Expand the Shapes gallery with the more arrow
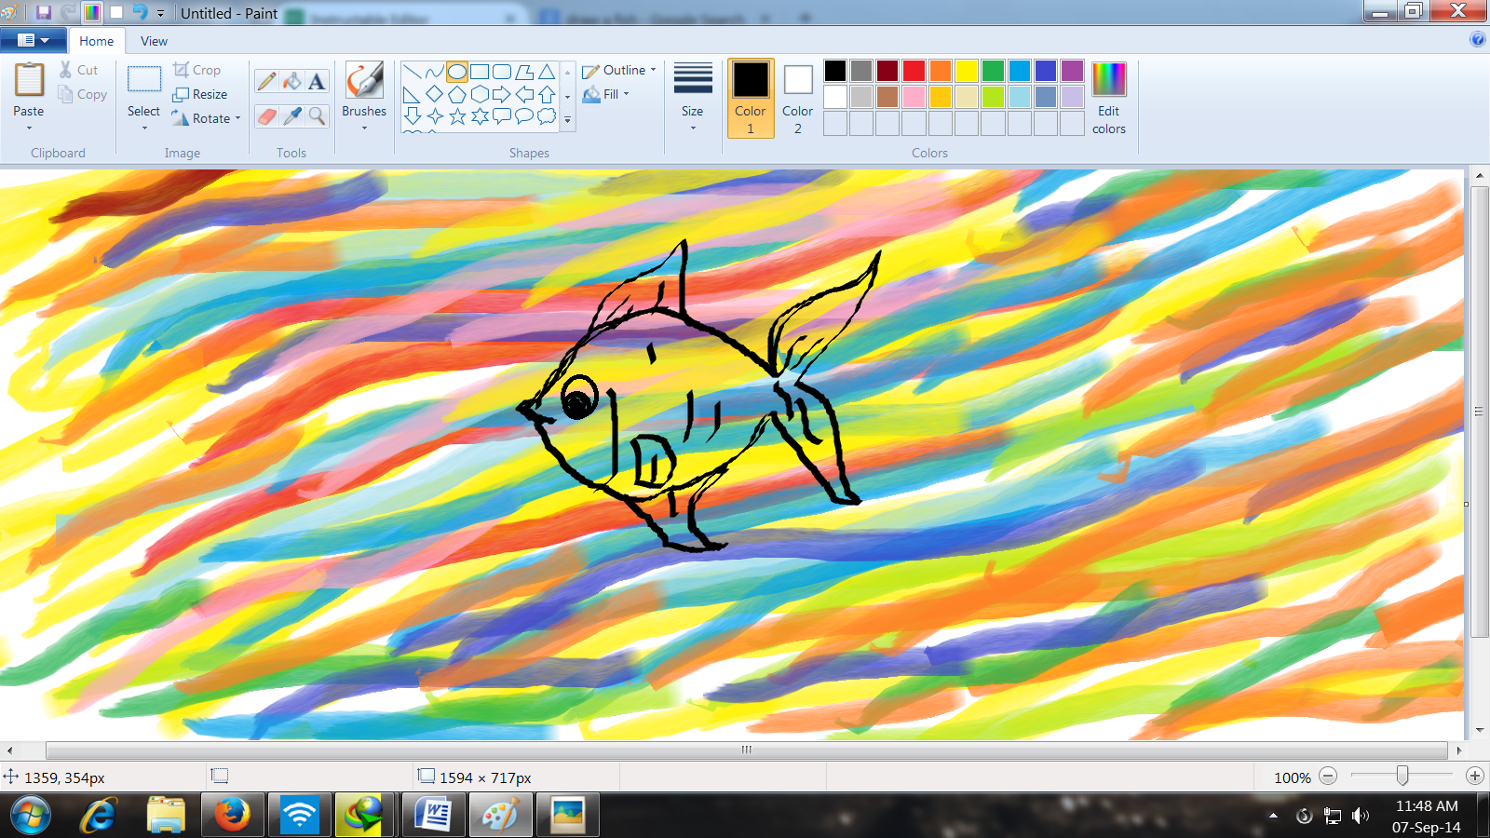This screenshot has width=1490, height=838. point(567,119)
